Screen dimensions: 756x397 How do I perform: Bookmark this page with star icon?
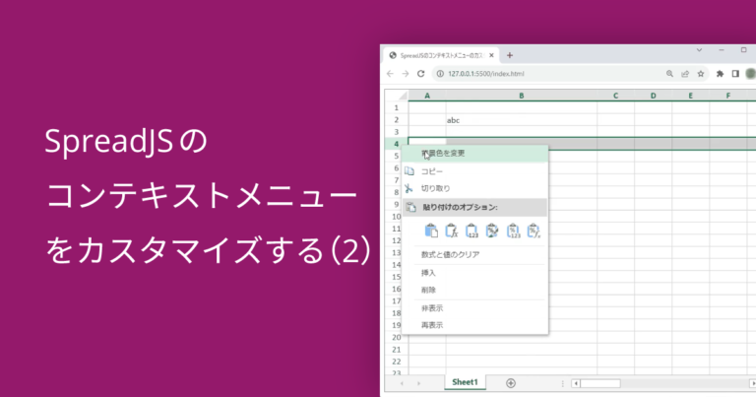click(701, 74)
